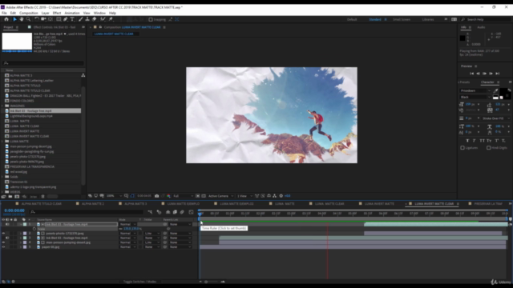
Task: Click the Default workspace
Action: click(x=352, y=19)
